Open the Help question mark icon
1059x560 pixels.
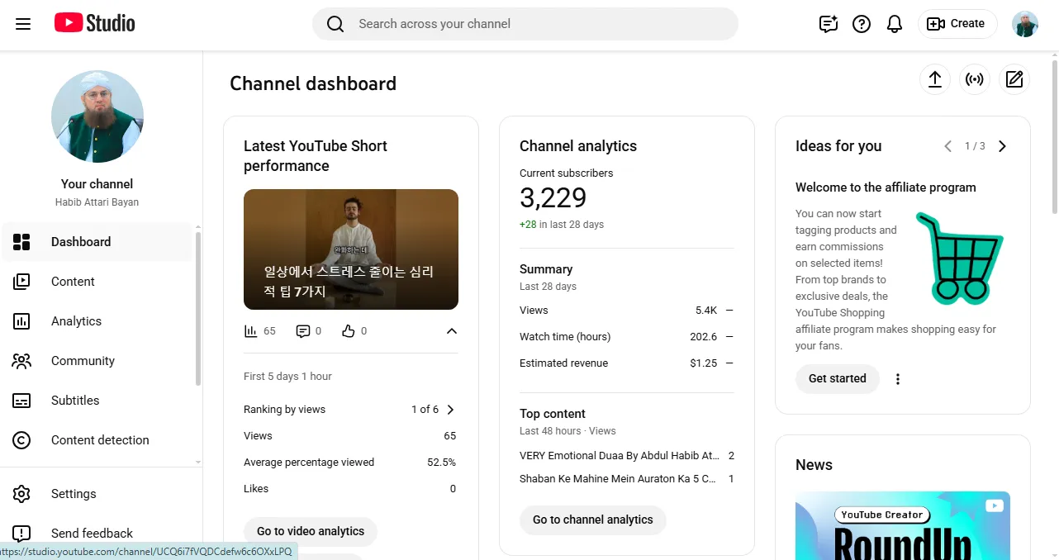coord(862,24)
